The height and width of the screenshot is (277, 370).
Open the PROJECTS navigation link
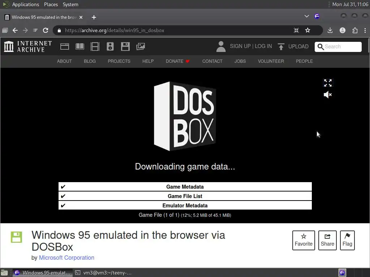click(119, 61)
